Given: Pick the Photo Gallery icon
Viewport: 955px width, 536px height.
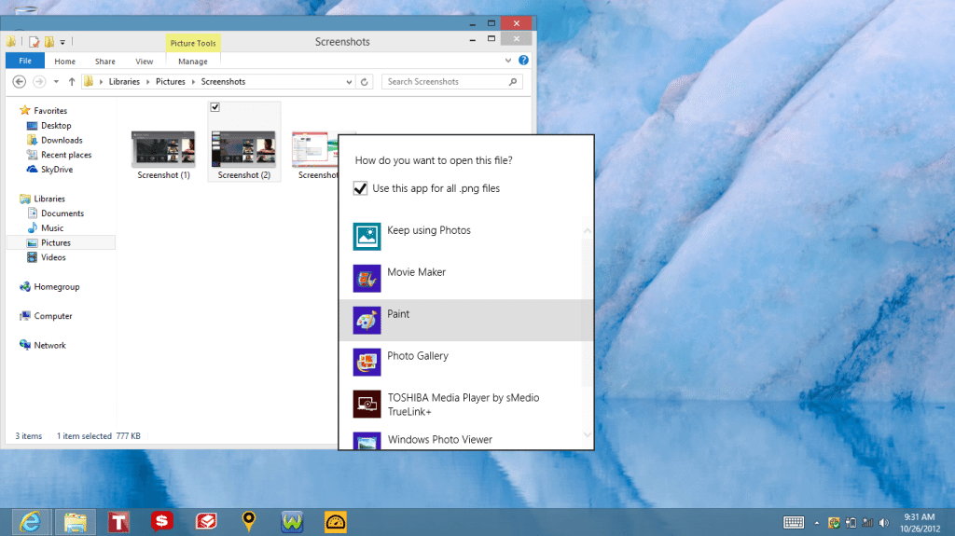Looking at the screenshot, I should 367,362.
